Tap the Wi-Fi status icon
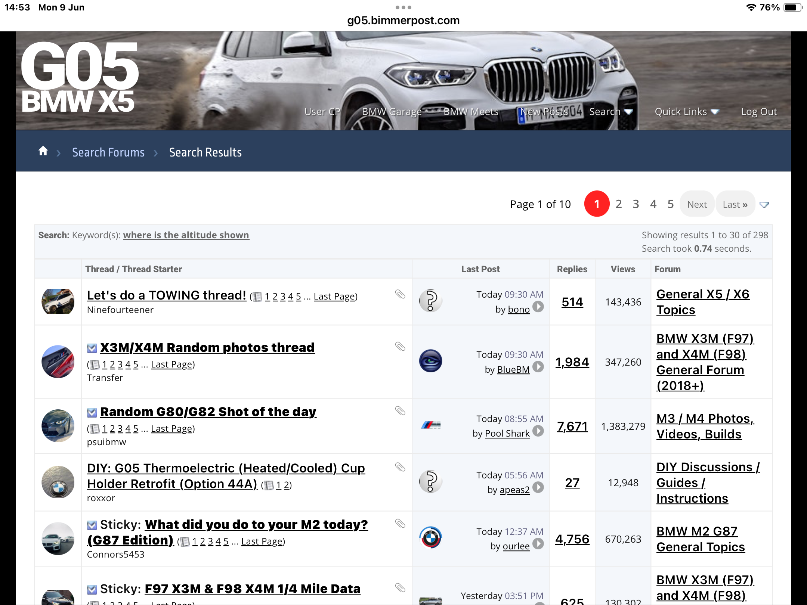The width and height of the screenshot is (807, 605). (751, 7)
